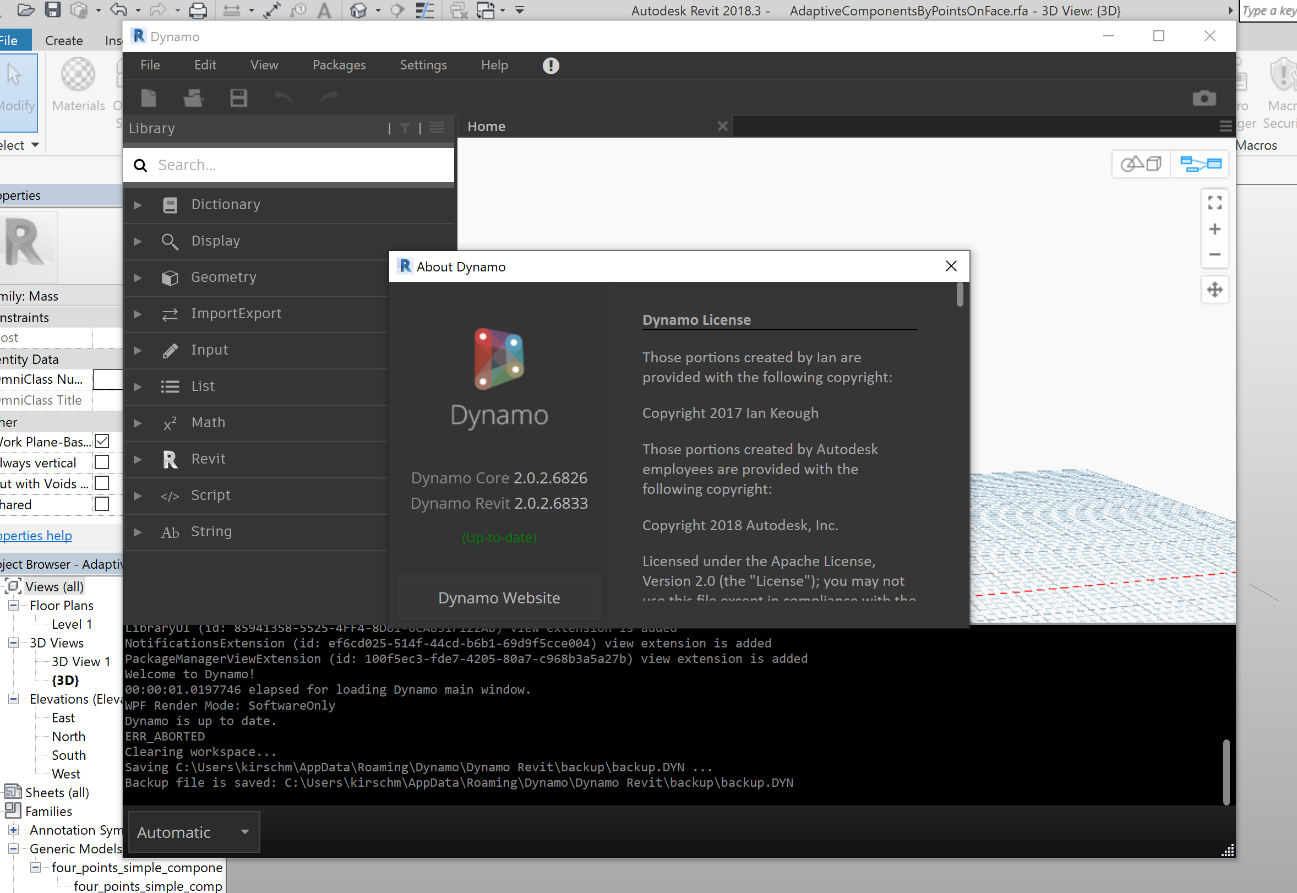This screenshot has width=1297, height=893.
Task: Click the zoom in plus button
Action: click(1214, 230)
